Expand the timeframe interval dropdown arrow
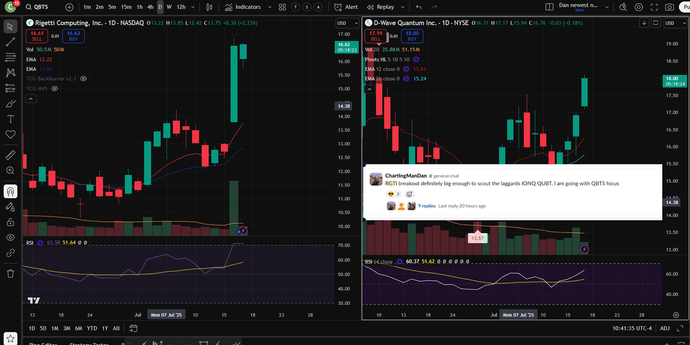The width and height of the screenshot is (690, 345). click(193, 7)
